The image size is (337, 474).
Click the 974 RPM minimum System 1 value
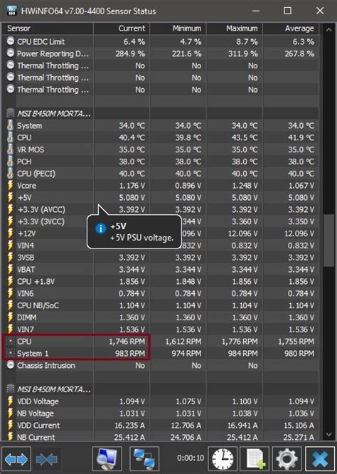186,353
